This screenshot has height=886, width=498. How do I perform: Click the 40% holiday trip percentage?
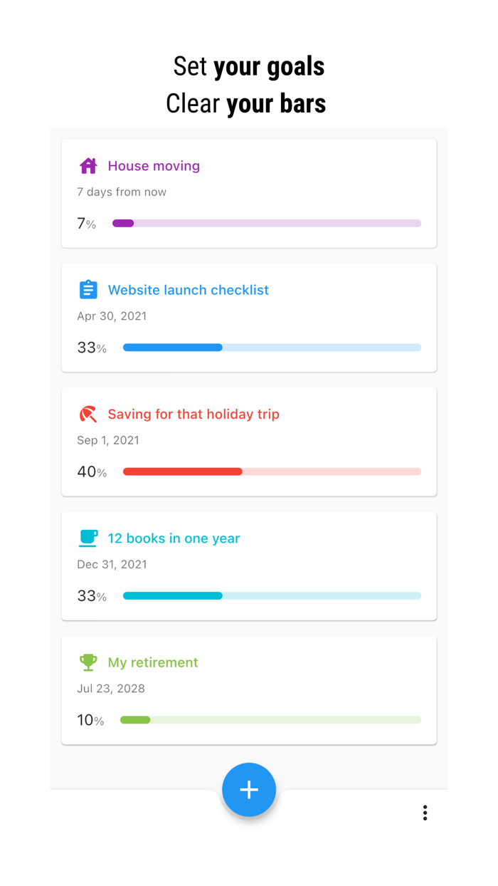point(92,471)
